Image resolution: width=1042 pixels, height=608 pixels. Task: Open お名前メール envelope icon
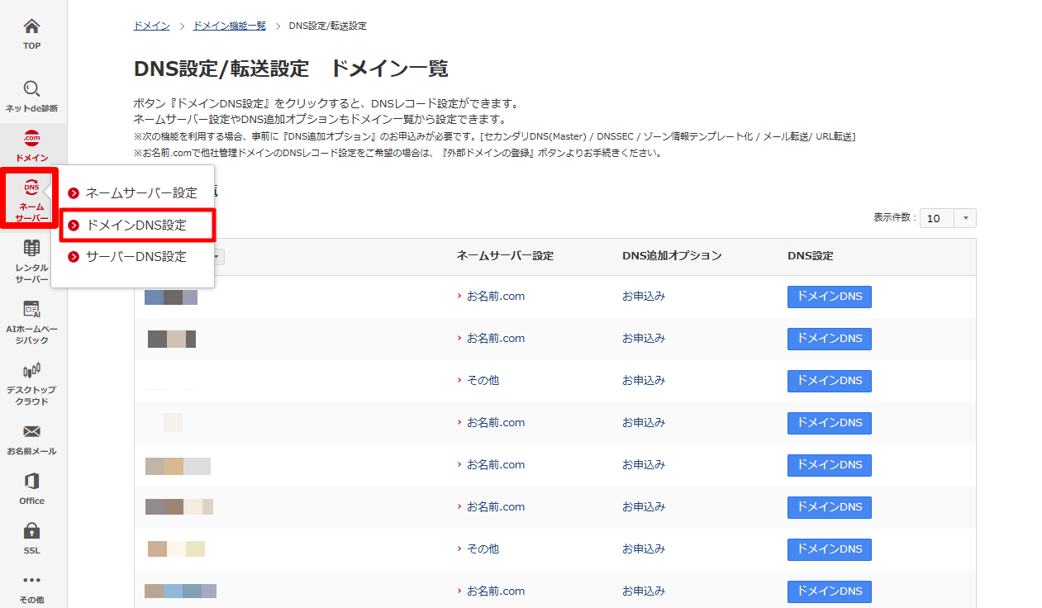[31, 432]
